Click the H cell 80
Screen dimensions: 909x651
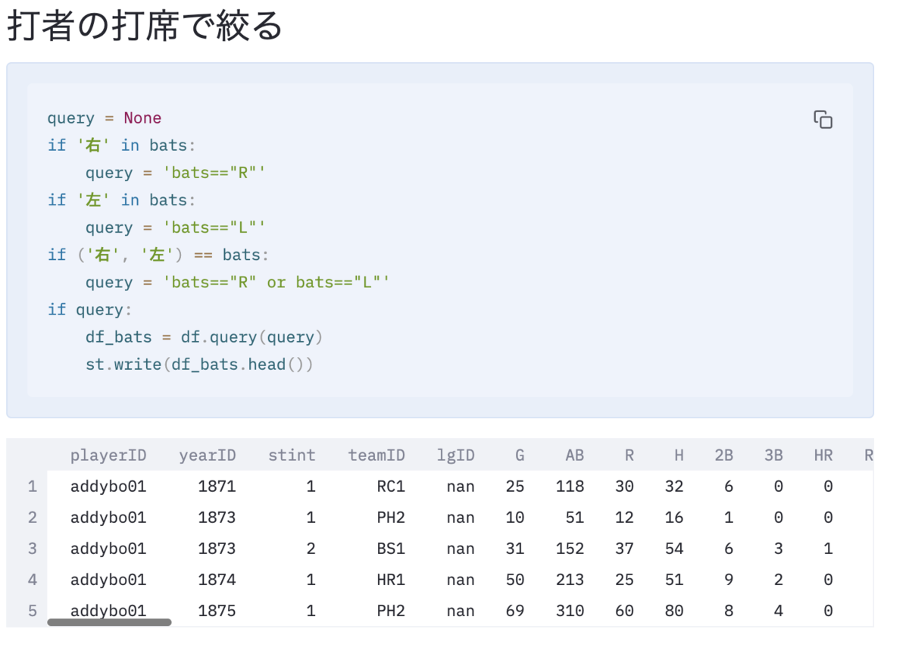[674, 611]
